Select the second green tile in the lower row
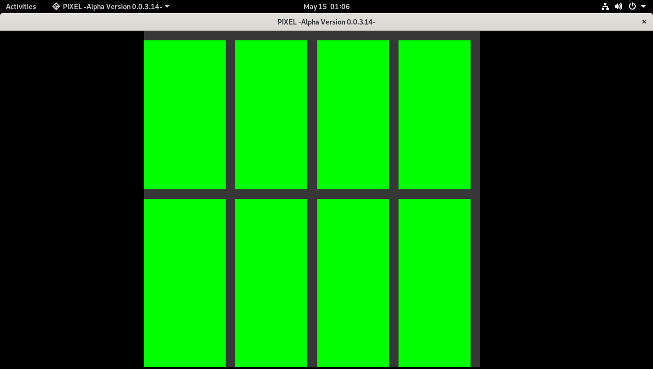This screenshot has width=653, height=369. coord(271,283)
